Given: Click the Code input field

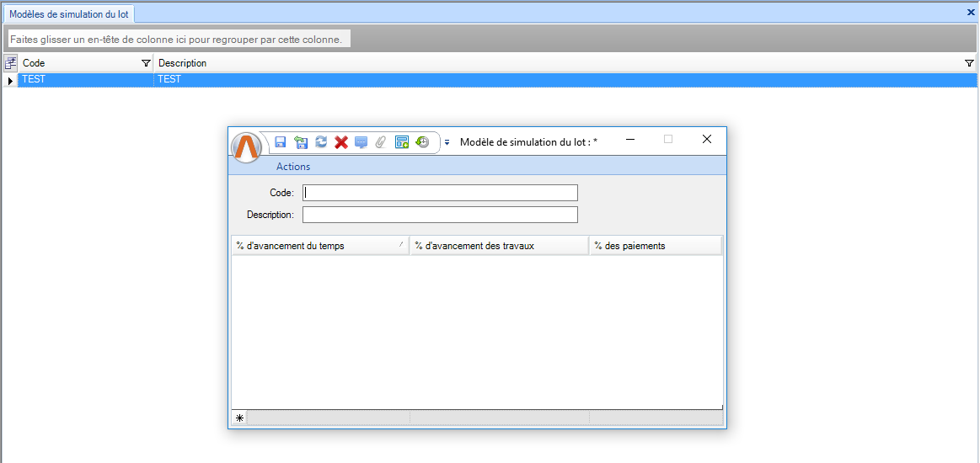Looking at the screenshot, I should pyautogui.click(x=440, y=193).
